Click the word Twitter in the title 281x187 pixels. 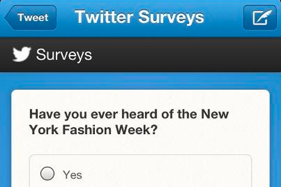(104, 16)
